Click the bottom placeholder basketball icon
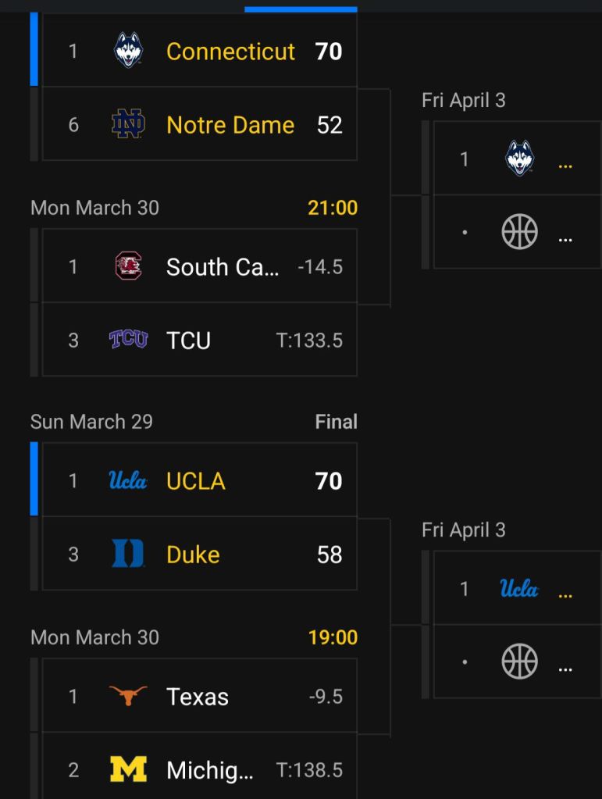602x799 pixels. 519,662
